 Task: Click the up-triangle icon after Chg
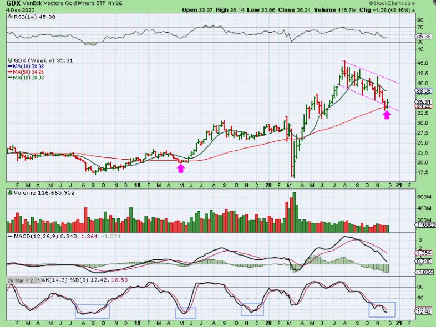pos(414,11)
